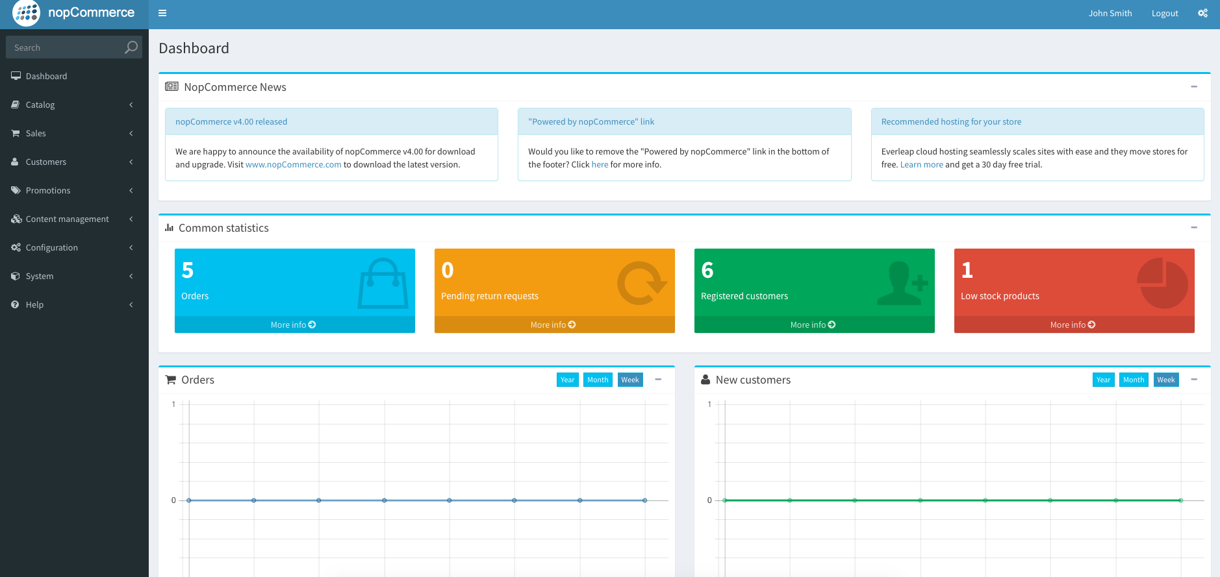This screenshot has width=1220, height=577.
Task: Open the Dashboard menu item
Action: [74, 76]
